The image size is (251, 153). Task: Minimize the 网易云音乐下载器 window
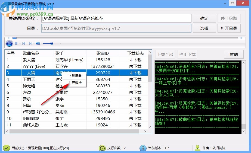coord(225,3)
